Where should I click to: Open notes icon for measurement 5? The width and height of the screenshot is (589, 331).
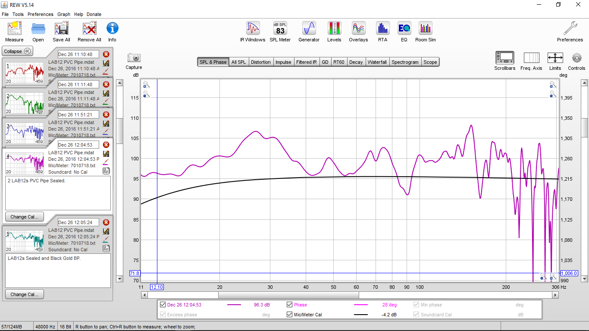pyautogui.click(x=106, y=249)
